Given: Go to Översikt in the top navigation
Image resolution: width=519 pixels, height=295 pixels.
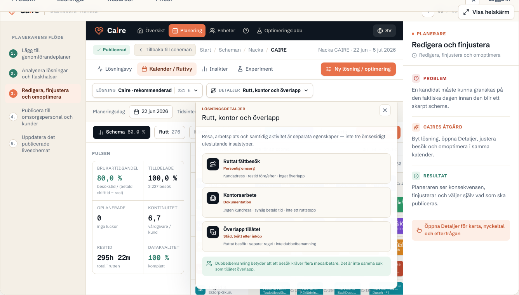Looking at the screenshot, I should point(151,31).
